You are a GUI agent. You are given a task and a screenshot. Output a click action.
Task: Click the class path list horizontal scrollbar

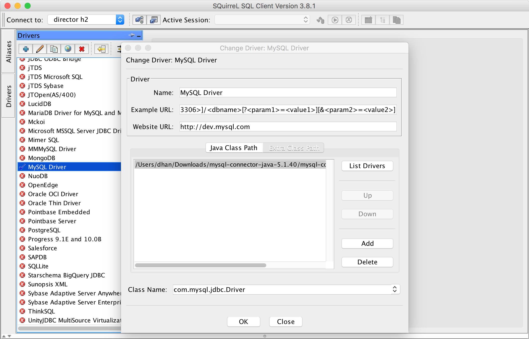201,265
